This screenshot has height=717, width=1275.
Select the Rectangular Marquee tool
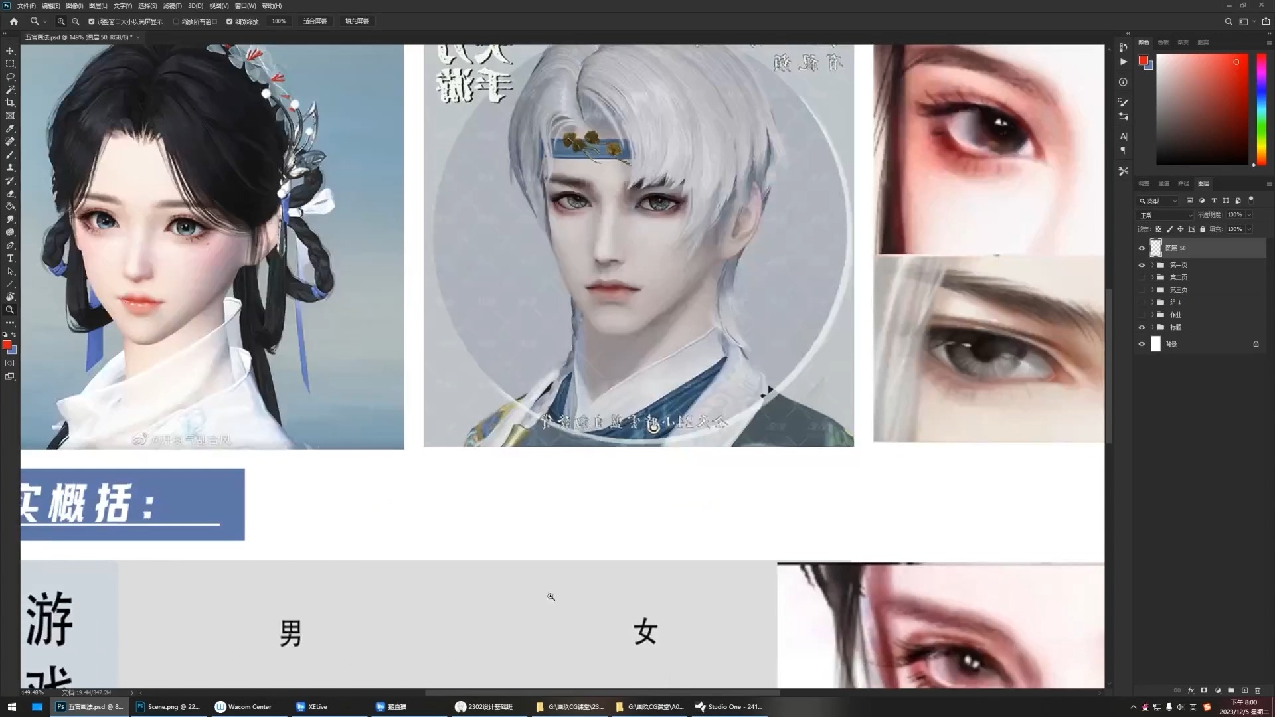pyautogui.click(x=10, y=64)
